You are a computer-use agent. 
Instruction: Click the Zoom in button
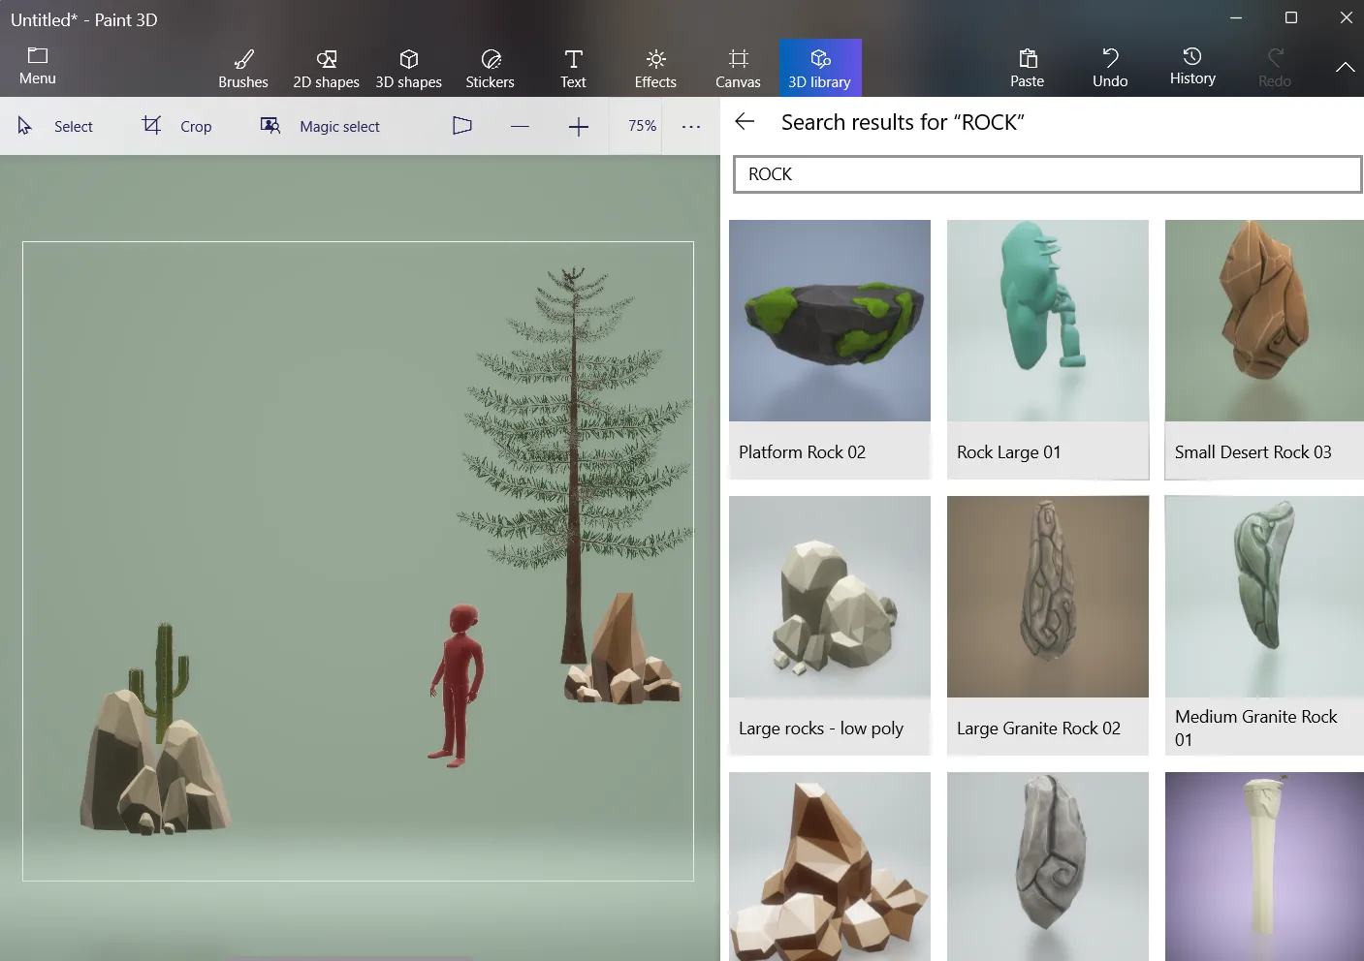point(578,126)
